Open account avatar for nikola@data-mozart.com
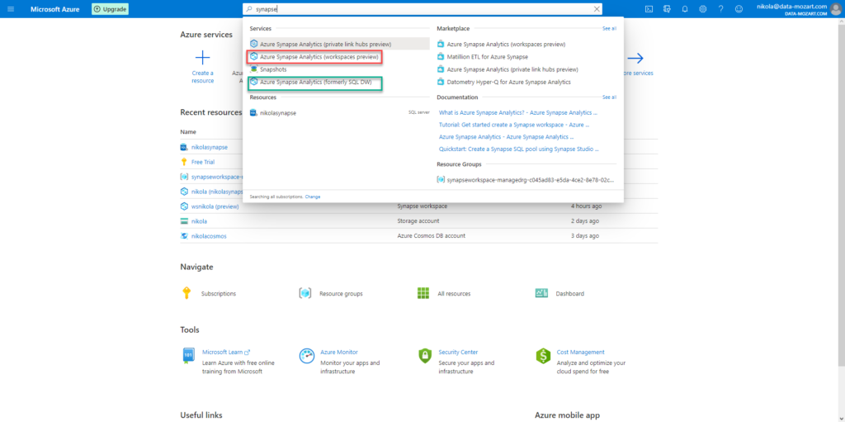Viewport: 845px width, 422px height. tap(835, 8)
